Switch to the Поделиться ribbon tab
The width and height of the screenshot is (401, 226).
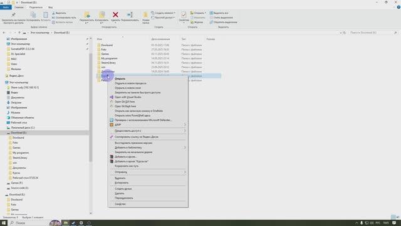pos(36,8)
